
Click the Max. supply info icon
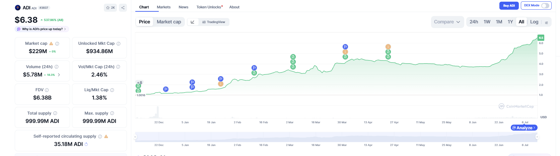tap(112, 113)
